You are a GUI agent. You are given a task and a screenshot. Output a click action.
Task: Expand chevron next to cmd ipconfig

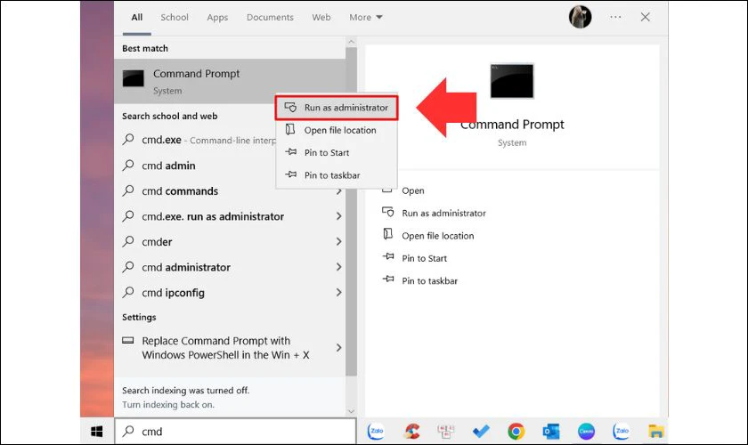click(x=338, y=293)
